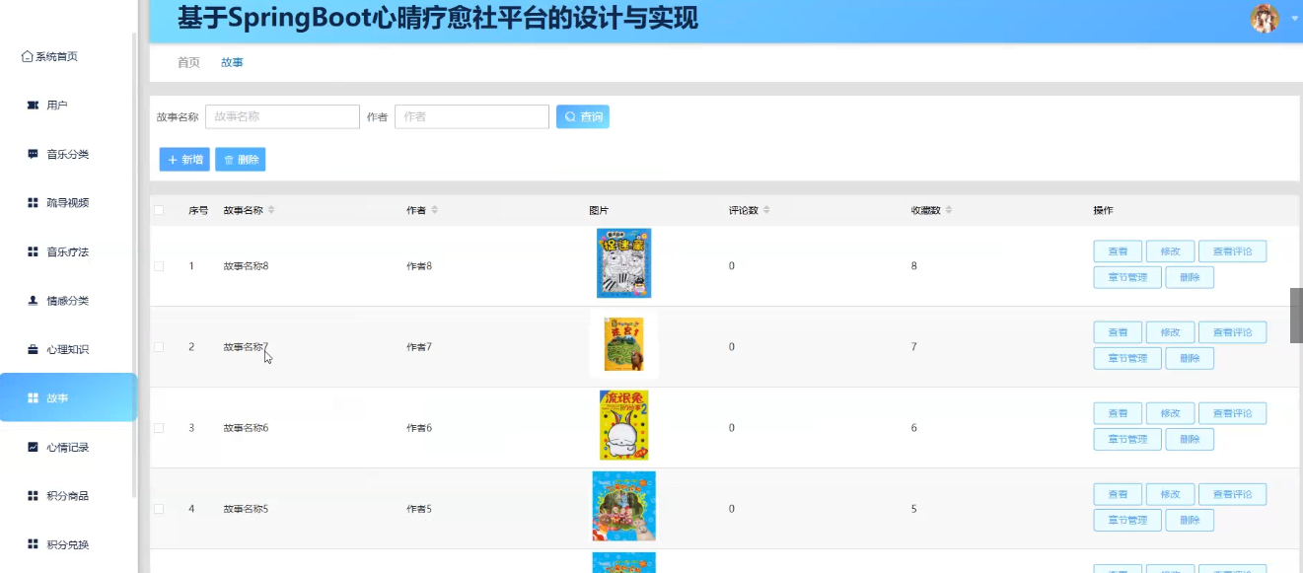Check the row checkbox for 故事名称8
Image resolution: width=1303 pixels, height=573 pixels.
click(159, 265)
